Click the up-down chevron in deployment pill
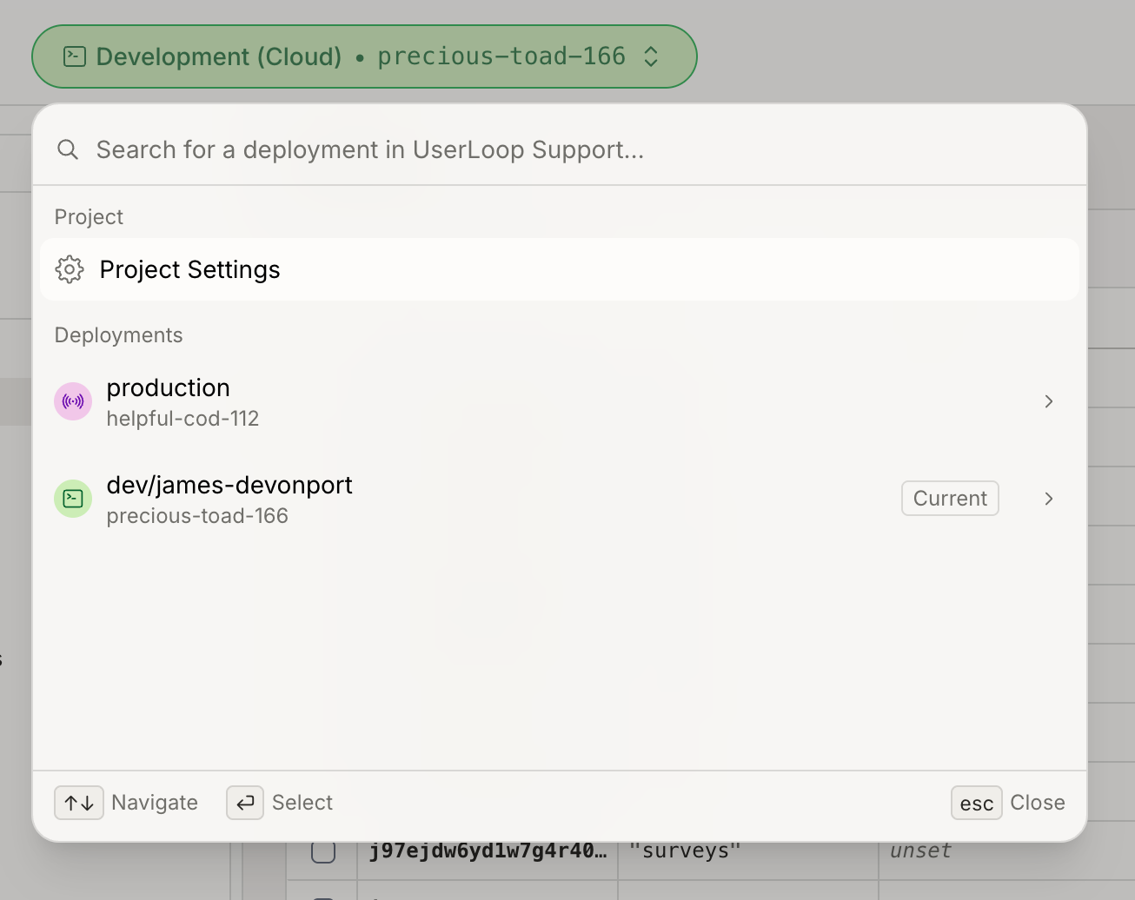The height and width of the screenshot is (900, 1135). click(x=651, y=56)
